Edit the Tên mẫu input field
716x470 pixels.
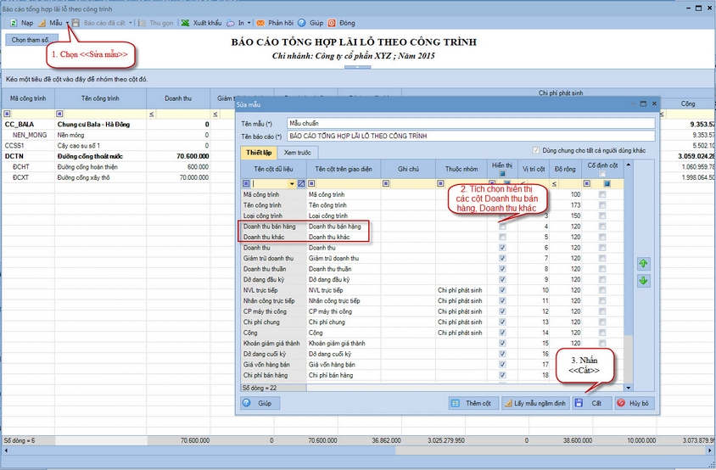pyautogui.click(x=471, y=123)
